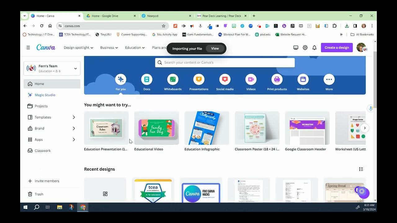
Task: Open the desktop app monitor icon
Action: (296, 48)
